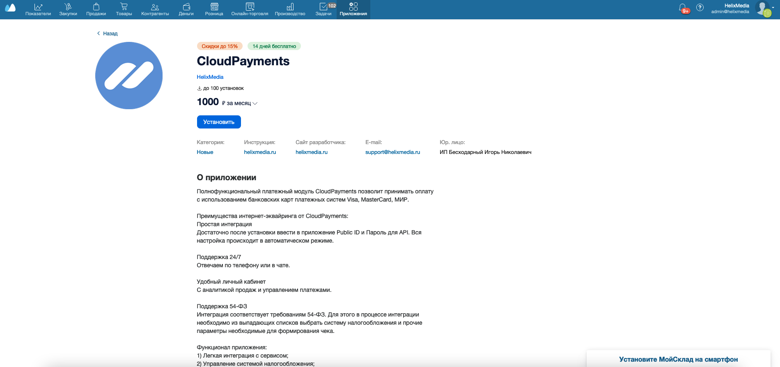780x367 pixels.
Task: Go back via Назад link
Action: 107,34
